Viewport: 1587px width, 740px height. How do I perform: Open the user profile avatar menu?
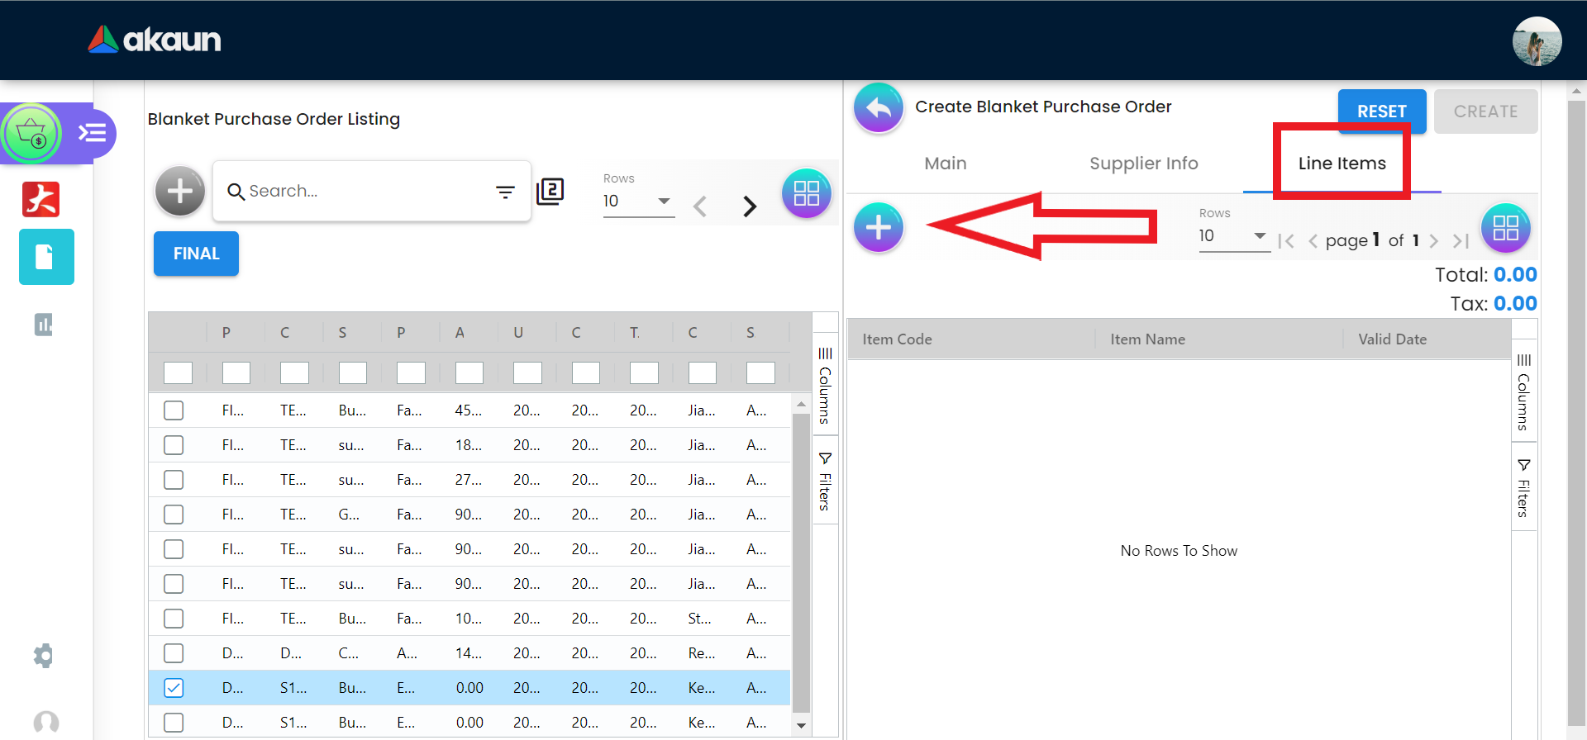(1537, 40)
